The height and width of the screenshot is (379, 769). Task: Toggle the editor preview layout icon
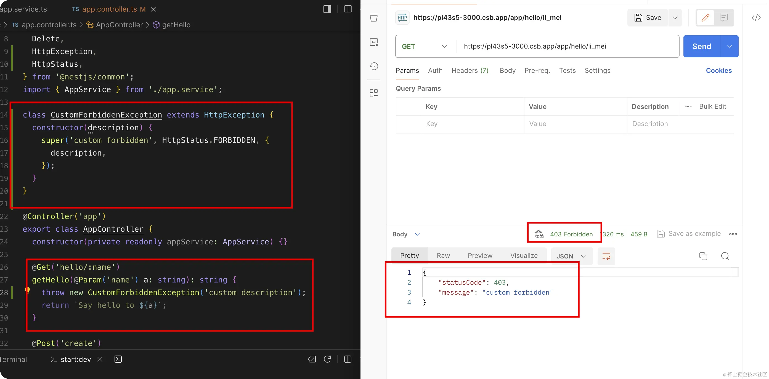(327, 9)
